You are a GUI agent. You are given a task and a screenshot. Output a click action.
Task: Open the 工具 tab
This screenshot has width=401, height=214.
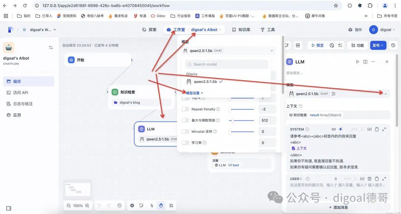(x=267, y=30)
